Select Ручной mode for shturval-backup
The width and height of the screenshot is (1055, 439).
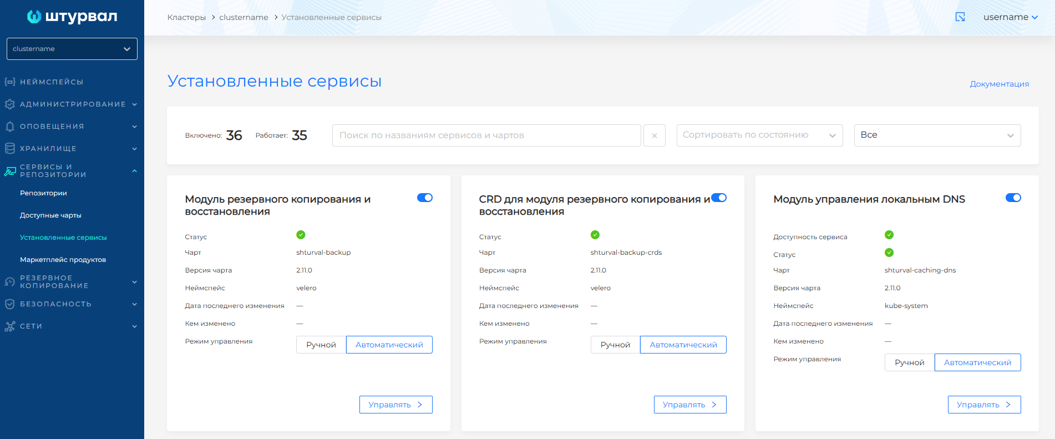tap(321, 345)
